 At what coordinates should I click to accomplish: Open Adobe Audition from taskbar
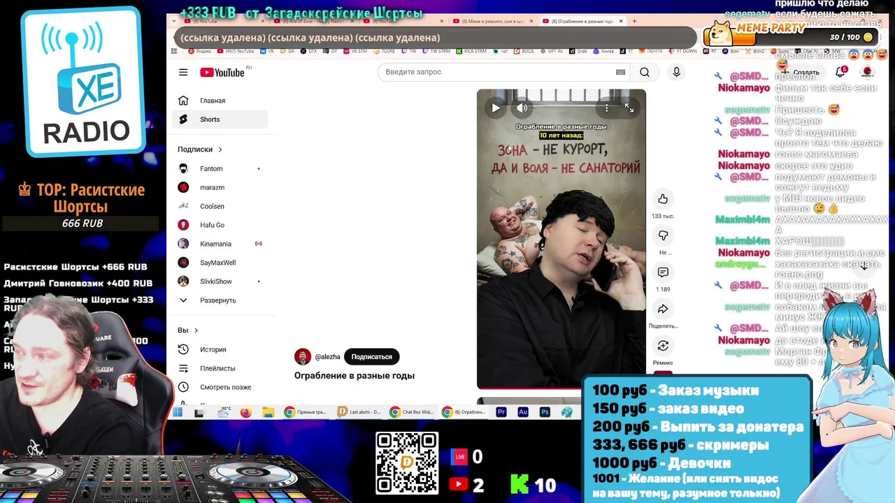click(x=522, y=413)
